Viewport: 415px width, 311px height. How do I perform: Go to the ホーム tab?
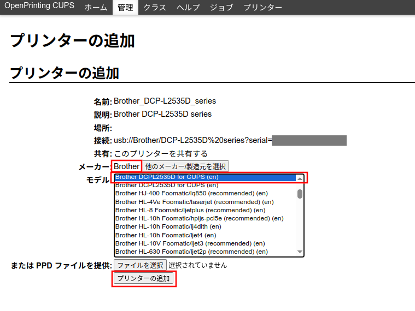(x=96, y=7)
